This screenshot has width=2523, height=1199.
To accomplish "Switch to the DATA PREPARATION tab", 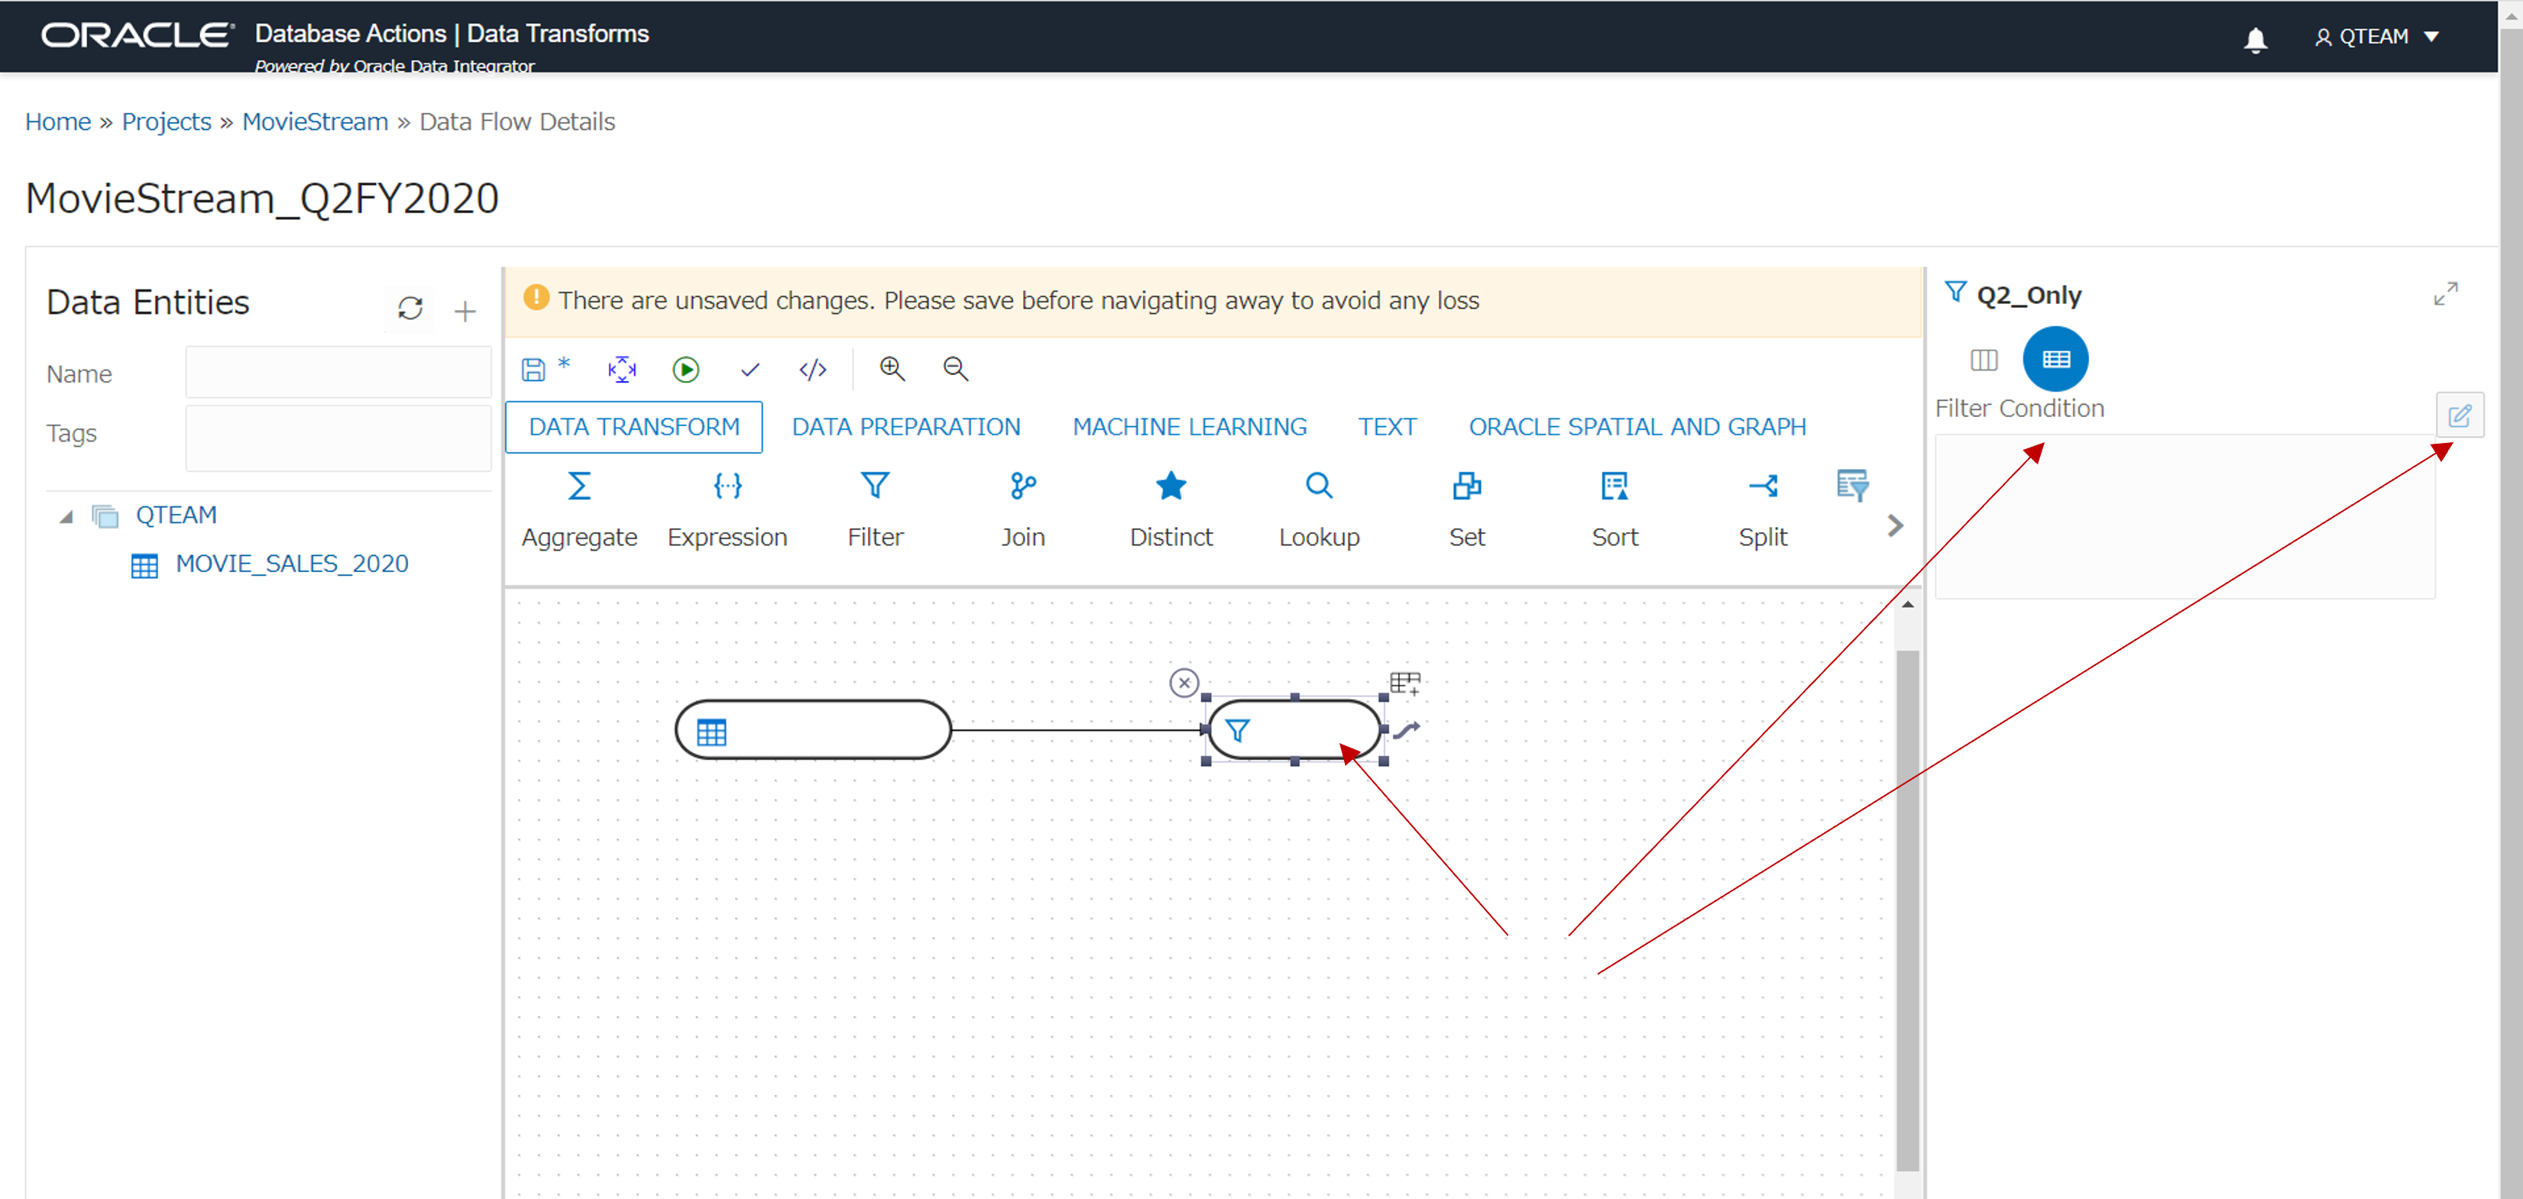I will coord(906,427).
